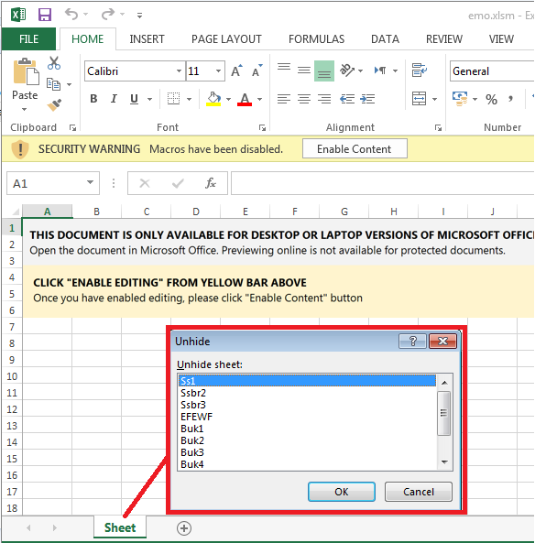535x543 pixels.
Task: Increase indent
Action: pos(367,99)
